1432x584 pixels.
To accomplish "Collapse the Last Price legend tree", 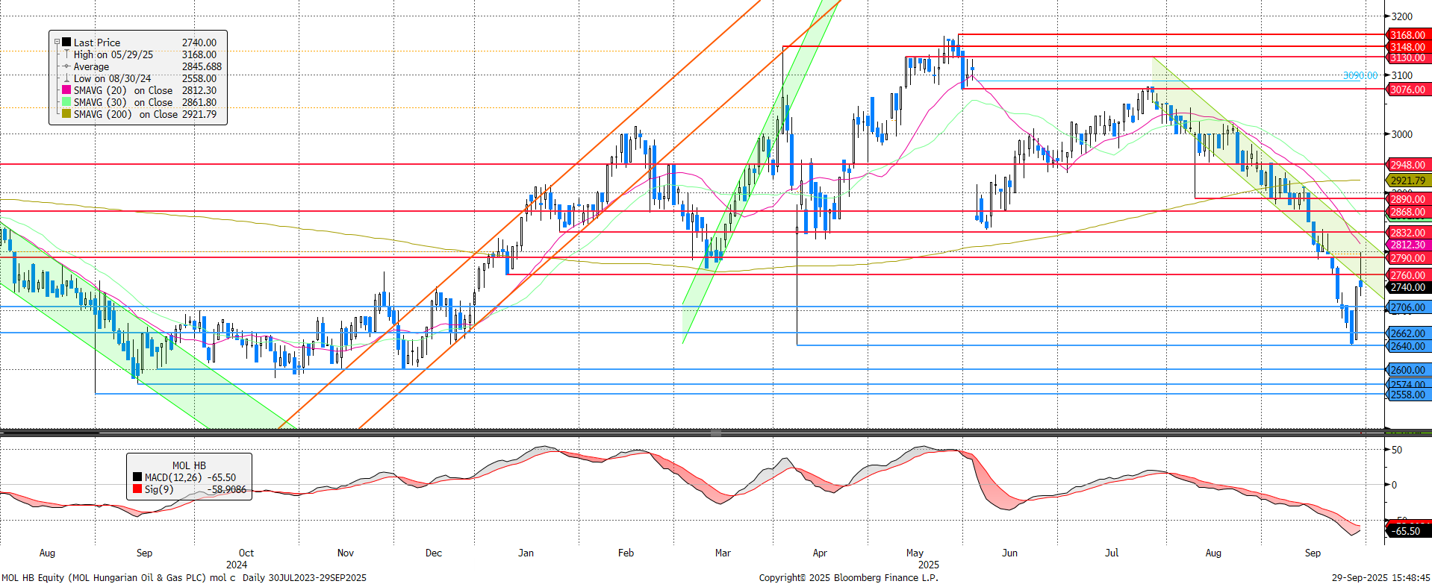I will (57, 43).
